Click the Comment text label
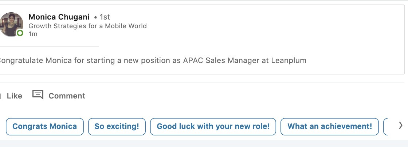 [x=67, y=96]
